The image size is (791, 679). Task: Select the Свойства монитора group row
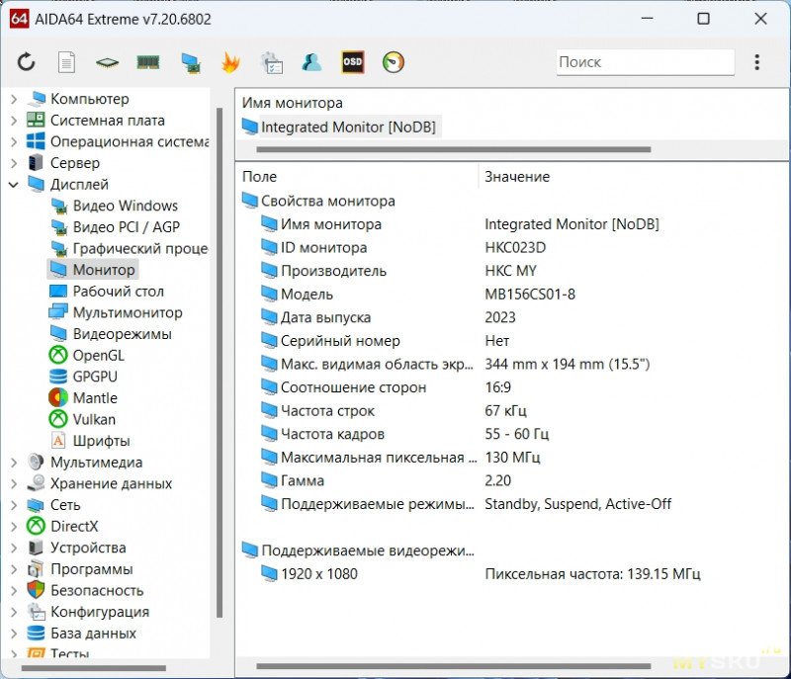318,201
